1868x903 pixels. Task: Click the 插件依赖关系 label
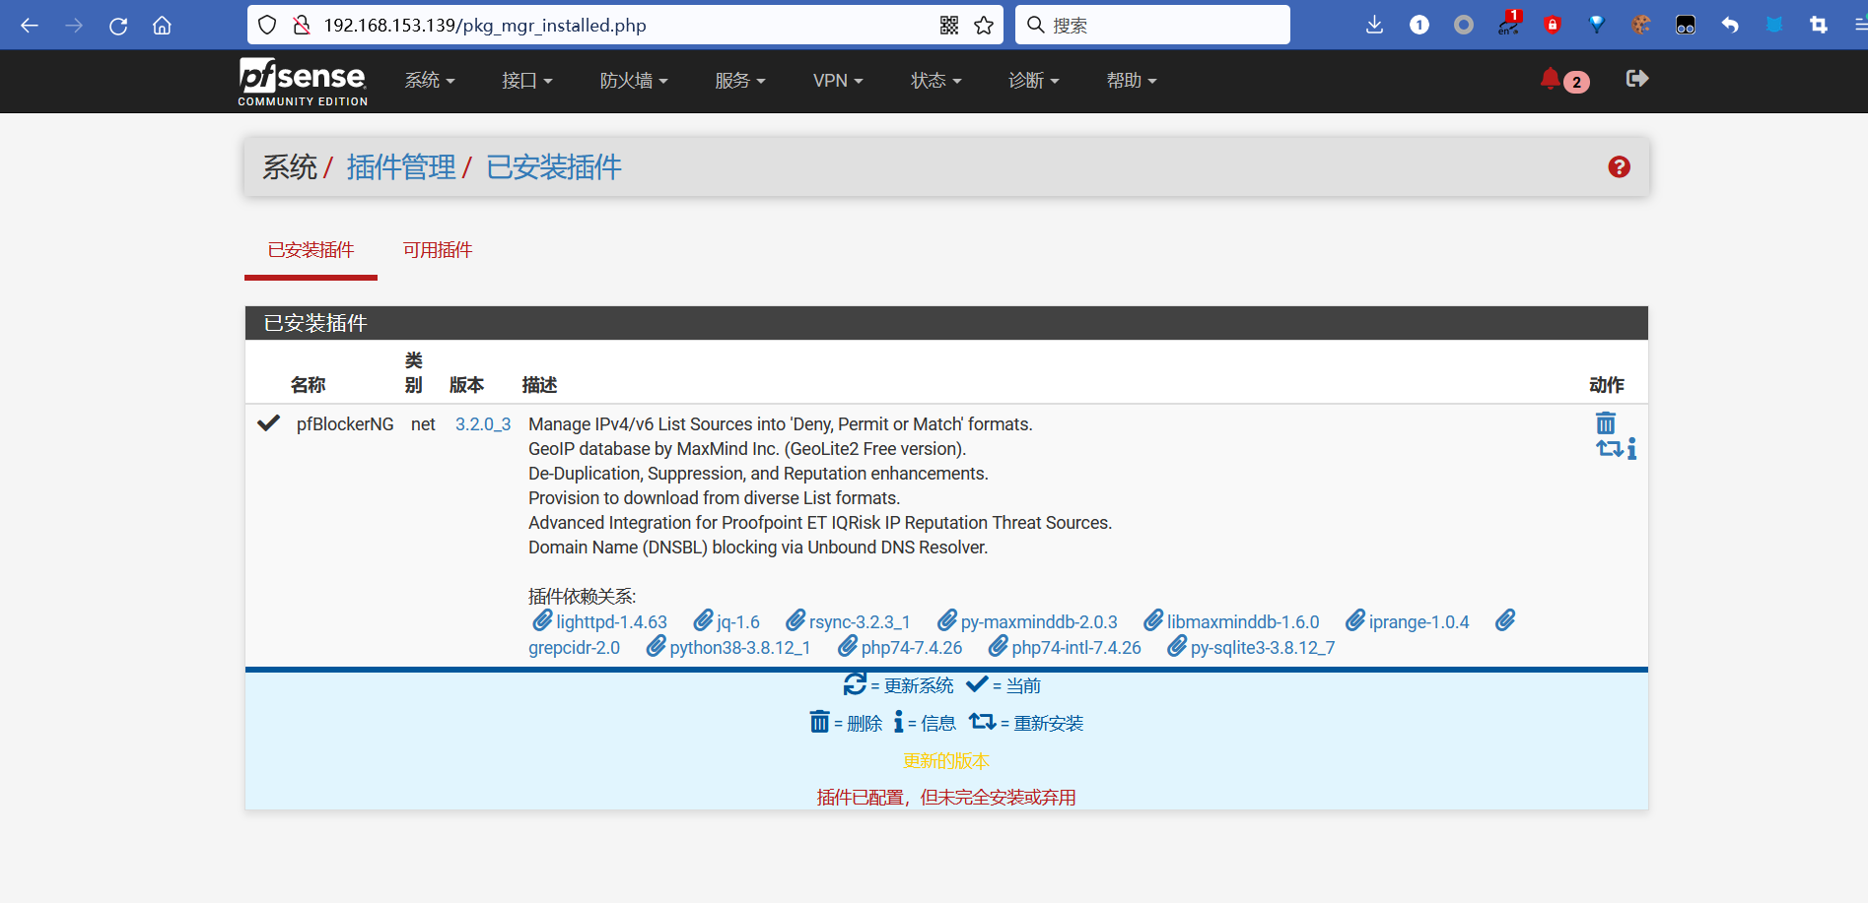pos(583,597)
